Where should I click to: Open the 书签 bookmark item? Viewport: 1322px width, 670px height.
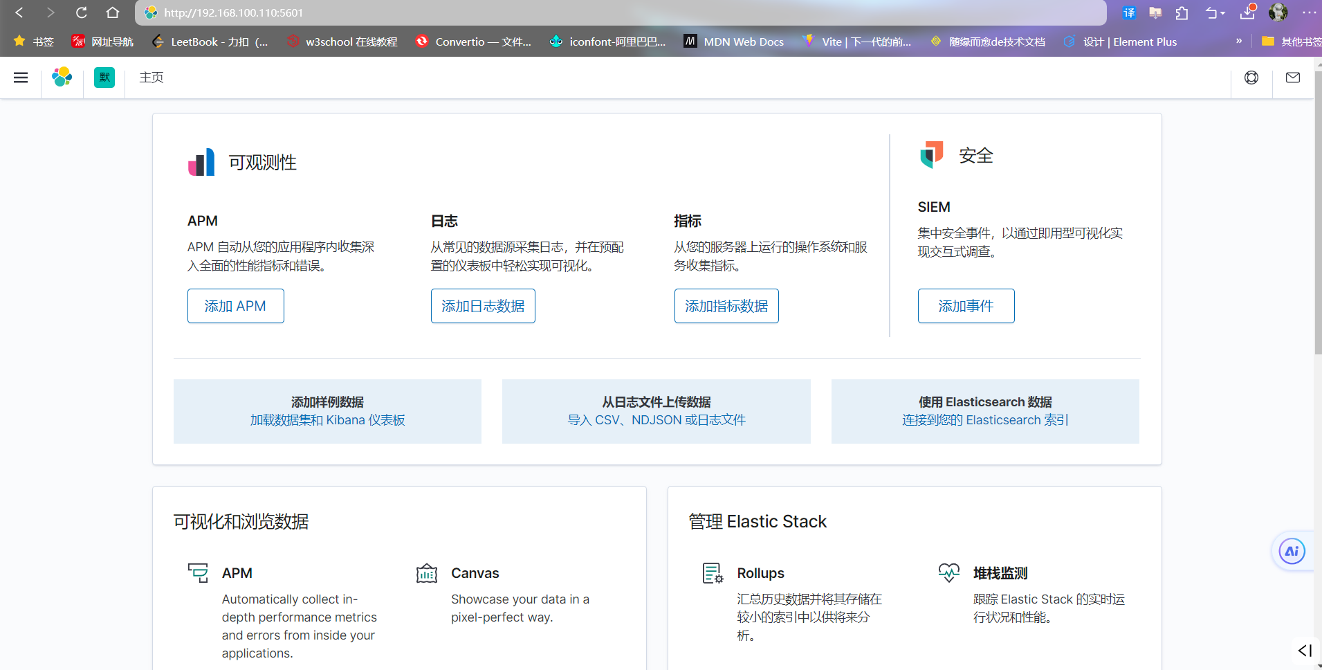pos(34,42)
